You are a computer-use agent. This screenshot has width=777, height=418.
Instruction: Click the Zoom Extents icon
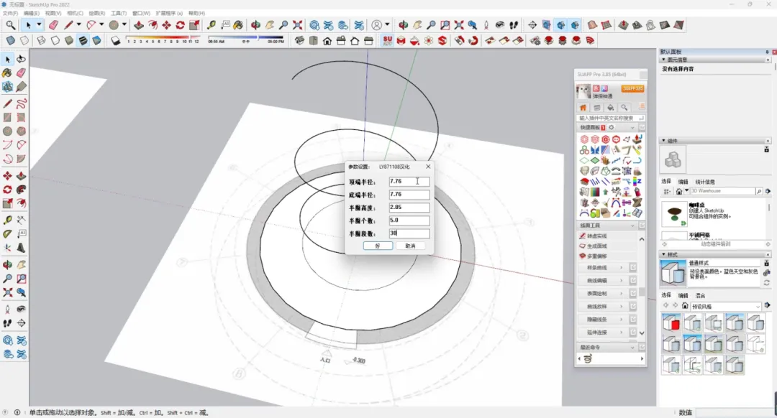tap(298, 25)
